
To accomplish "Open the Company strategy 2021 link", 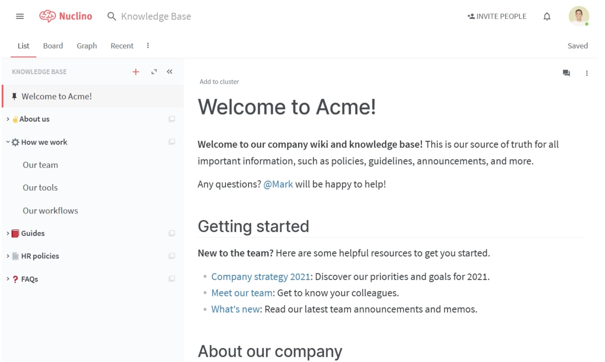I will point(260,277).
